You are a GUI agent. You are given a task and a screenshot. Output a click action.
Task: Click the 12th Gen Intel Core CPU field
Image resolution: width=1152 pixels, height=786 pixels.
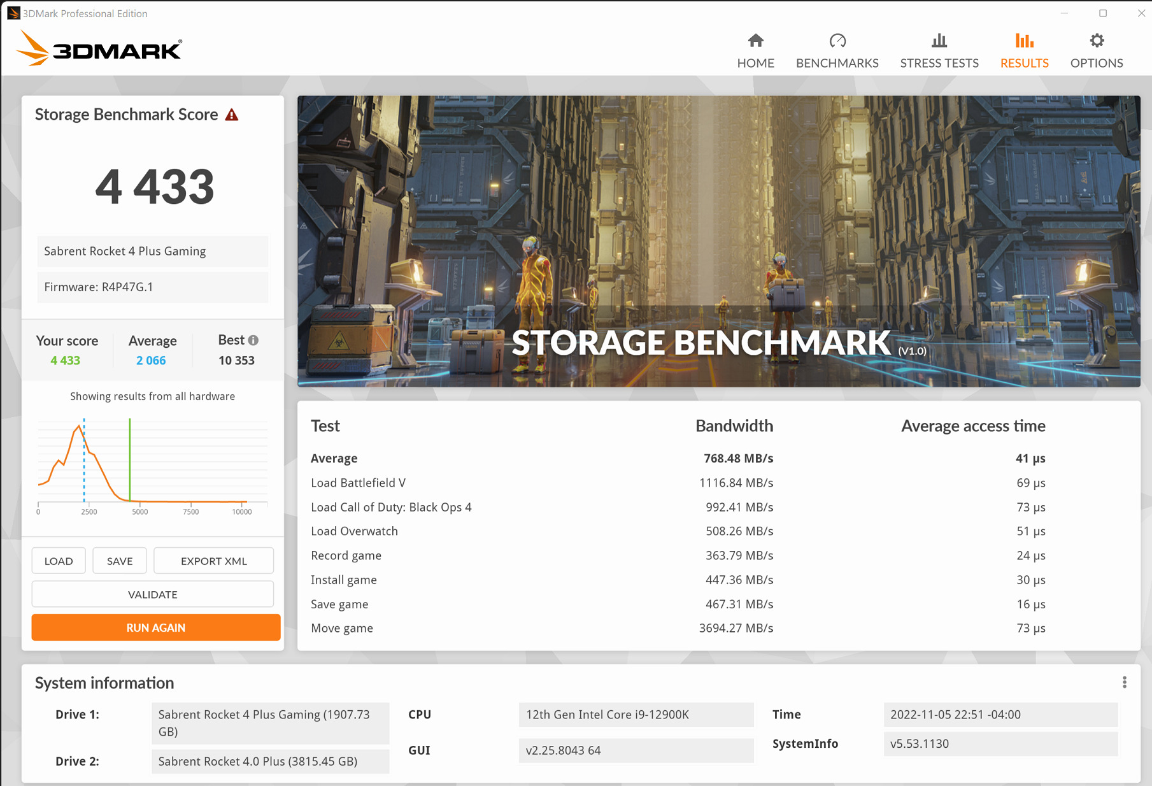coord(636,715)
